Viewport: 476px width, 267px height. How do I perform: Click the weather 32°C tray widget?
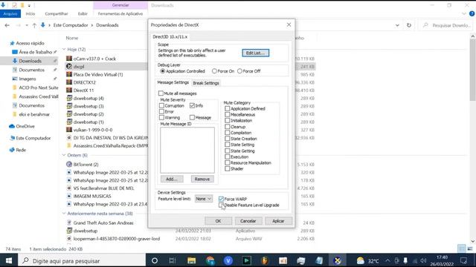(368, 260)
